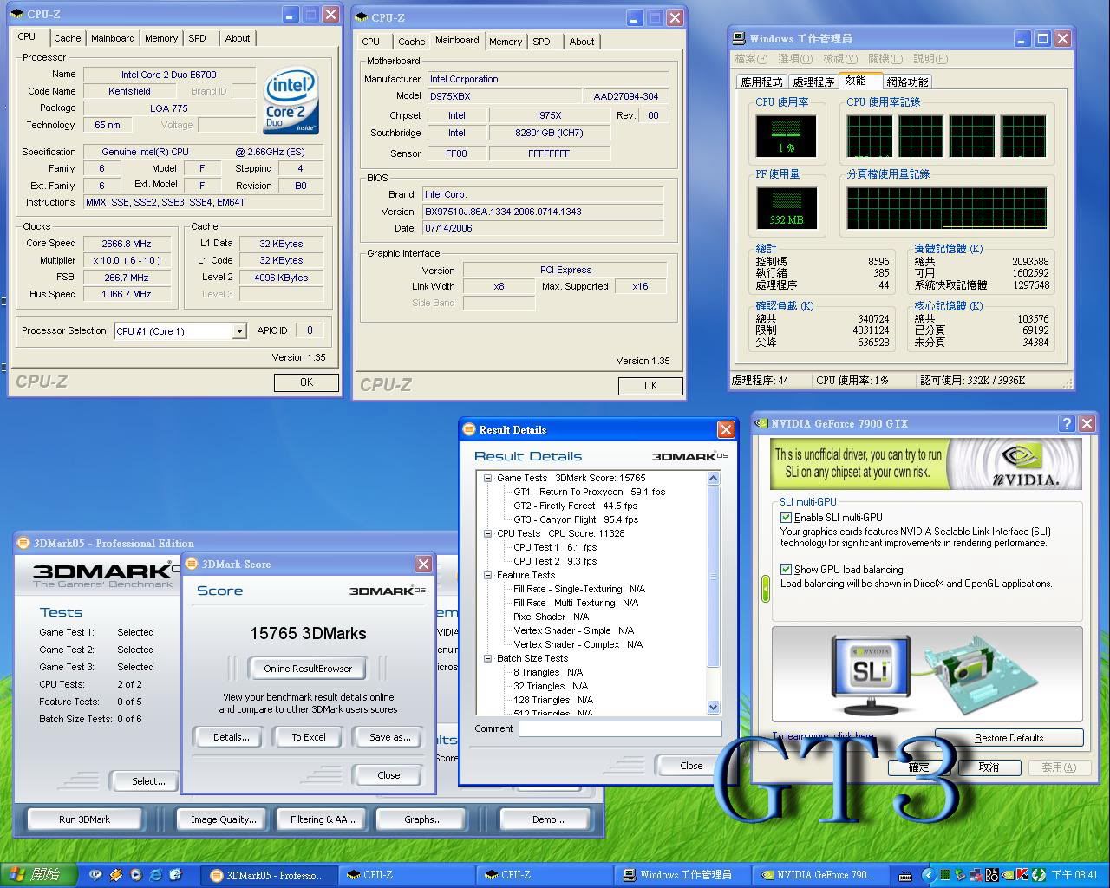Viewport: 1110px width, 888px height.
Task: Click 確定 button in NVIDIA window
Action: click(918, 767)
